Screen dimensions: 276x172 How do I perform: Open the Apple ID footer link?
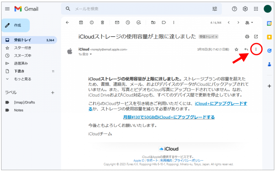(x=139, y=161)
